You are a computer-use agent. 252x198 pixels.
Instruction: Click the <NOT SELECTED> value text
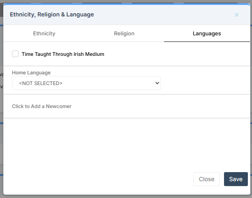(41, 83)
